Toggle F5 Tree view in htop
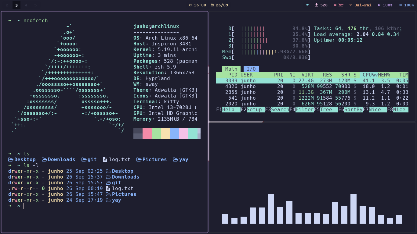The image size is (417, 234). [x=326, y=109]
